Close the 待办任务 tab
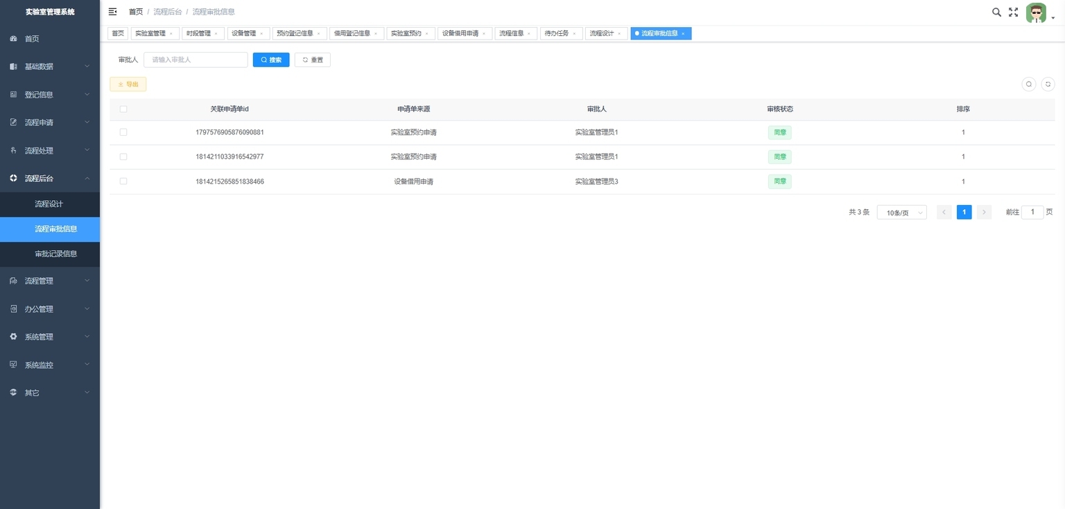 (574, 34)
